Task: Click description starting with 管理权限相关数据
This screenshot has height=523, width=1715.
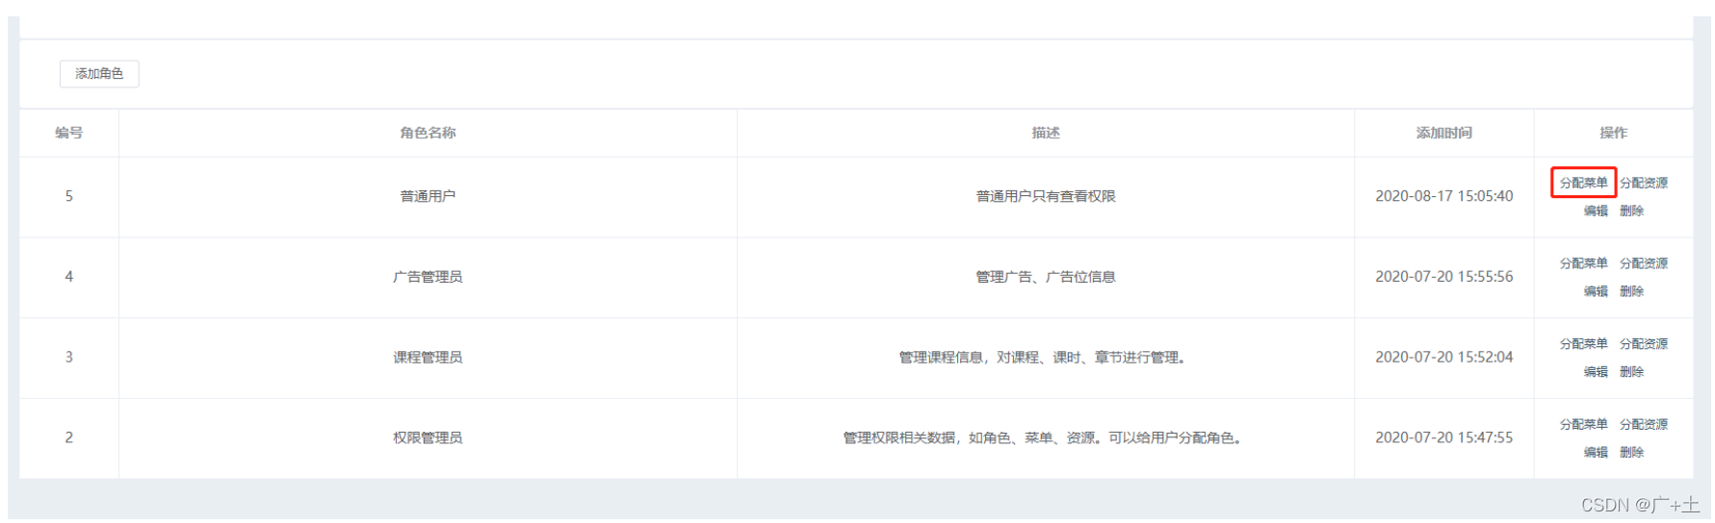Action: (1046, 438)
